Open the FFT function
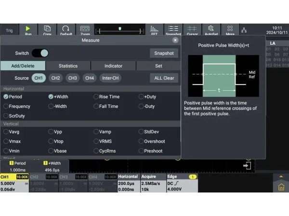The height and width of the screenshot is (216, 289). pyautogui.click(x=154, y=30)
